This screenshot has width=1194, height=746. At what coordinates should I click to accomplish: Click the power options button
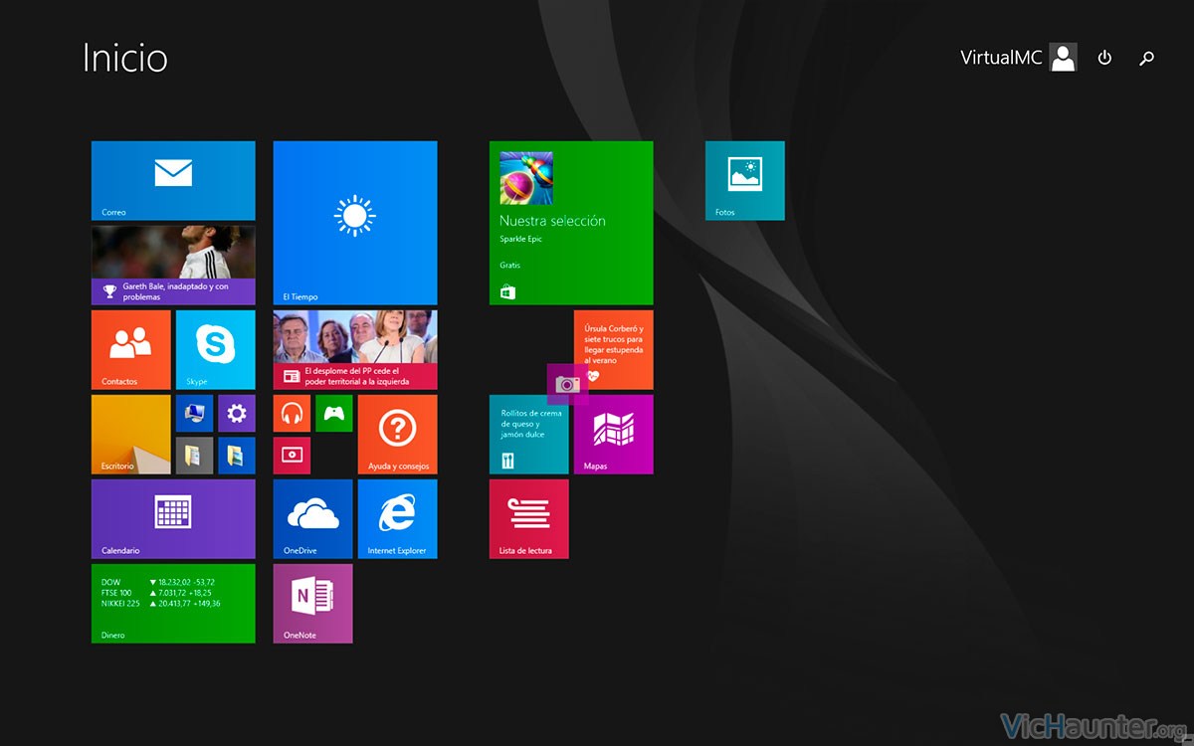pyautogui.click(x=1104, y=58)
